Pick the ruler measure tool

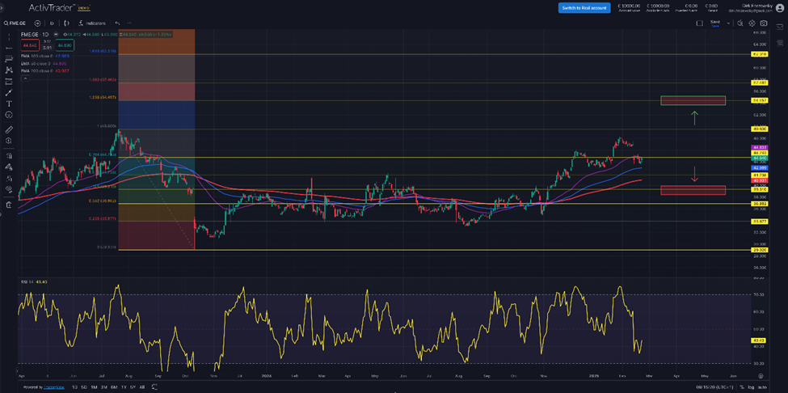(9, 129)
